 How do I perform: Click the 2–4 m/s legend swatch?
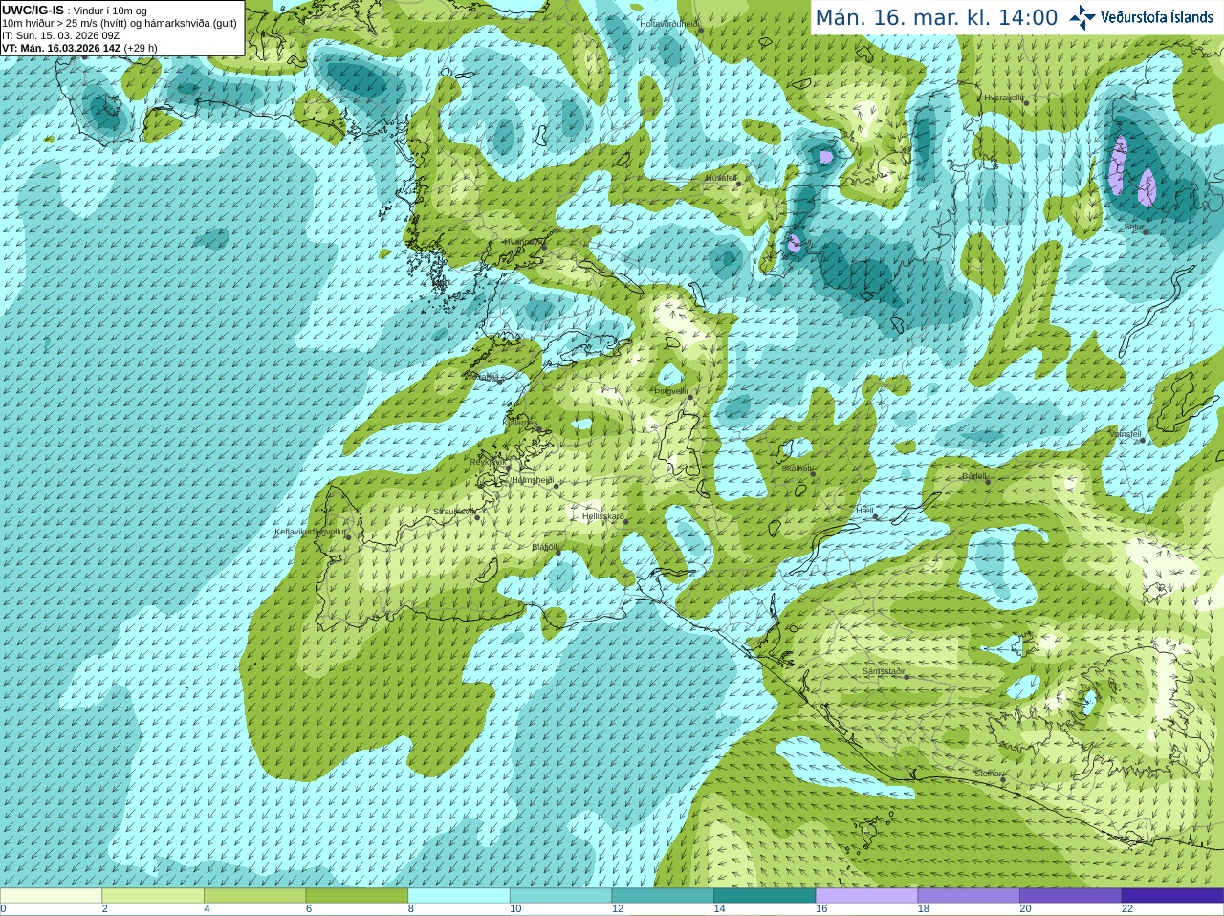point(153,896)
